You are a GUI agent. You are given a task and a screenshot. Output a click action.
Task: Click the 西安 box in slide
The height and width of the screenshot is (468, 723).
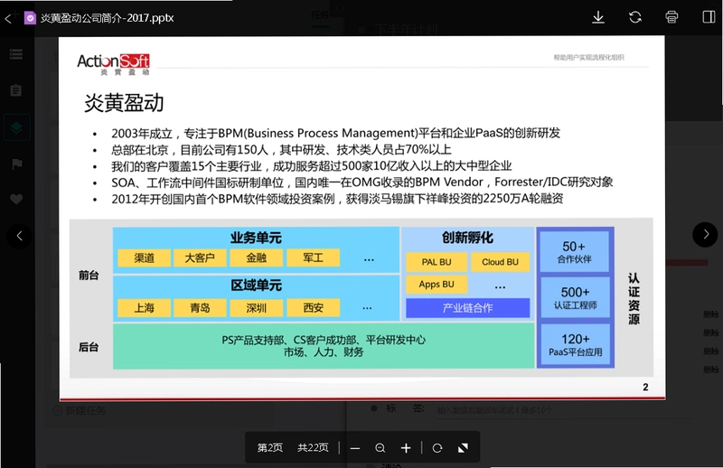[x=313, y=307]
